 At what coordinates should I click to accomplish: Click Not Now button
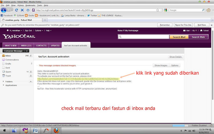(x=202, y=25)
